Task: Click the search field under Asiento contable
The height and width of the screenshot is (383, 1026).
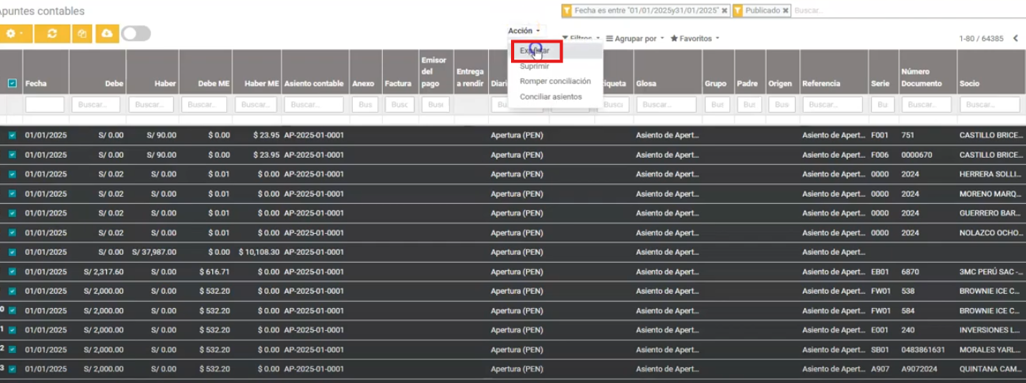Action: click(313, 105)
